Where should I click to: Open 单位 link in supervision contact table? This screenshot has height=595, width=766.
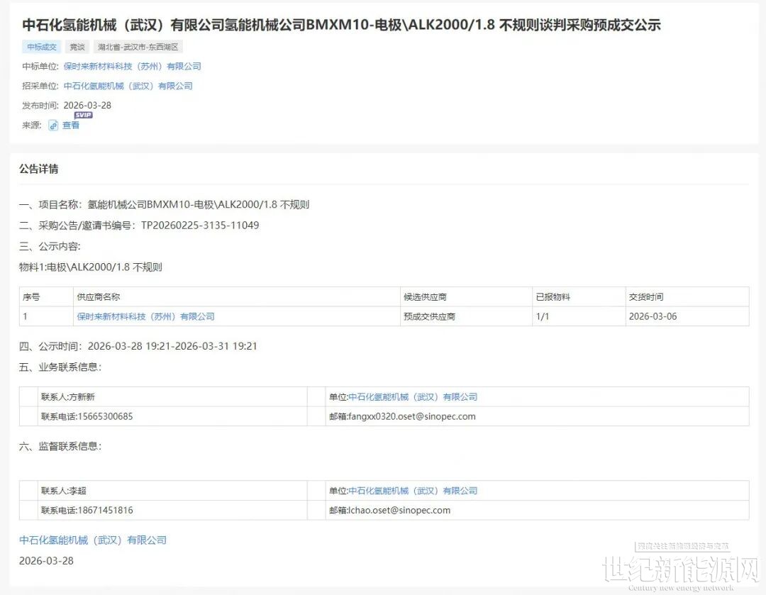pos(413,491)
